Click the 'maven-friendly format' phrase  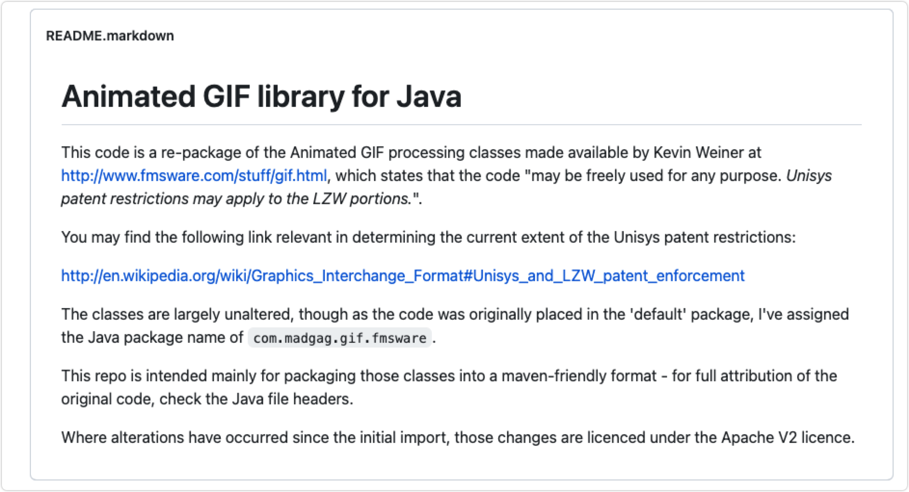tap(579, 376)
